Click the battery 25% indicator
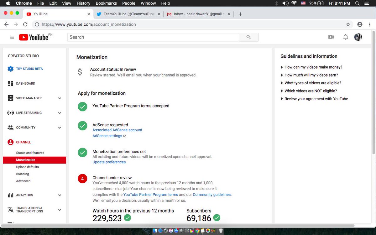The image size is (376, 235). [317, 3]
